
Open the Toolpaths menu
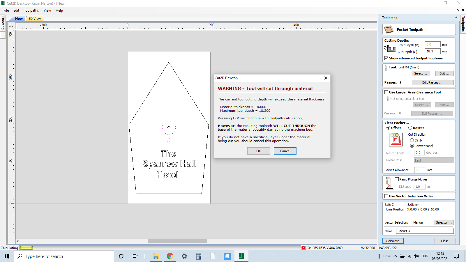point(31,10)
